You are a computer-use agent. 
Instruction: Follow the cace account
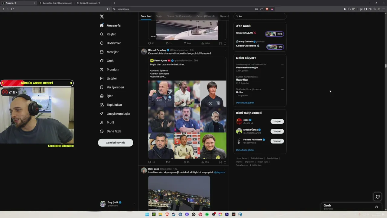[x=277, y=121]
